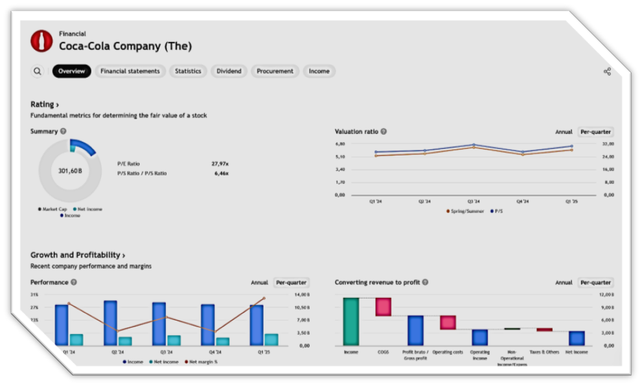Click the Gross profit waterfall bar
Viewport: 642px width, 386px height.
415,331
